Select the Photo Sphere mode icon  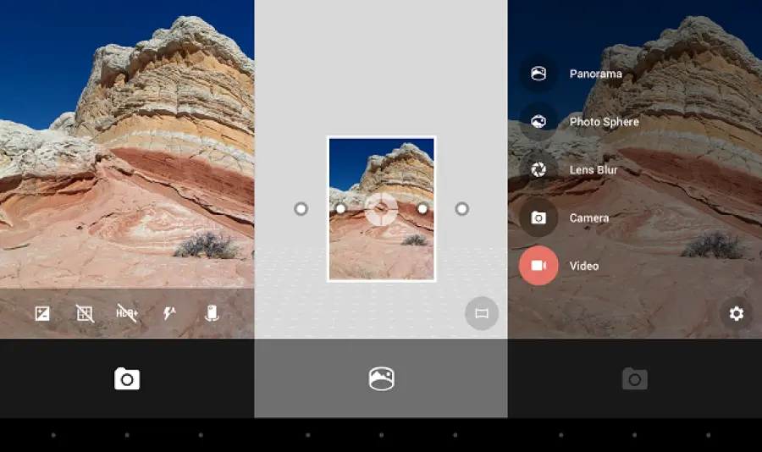pyautogui.click(x=538, y=122)
